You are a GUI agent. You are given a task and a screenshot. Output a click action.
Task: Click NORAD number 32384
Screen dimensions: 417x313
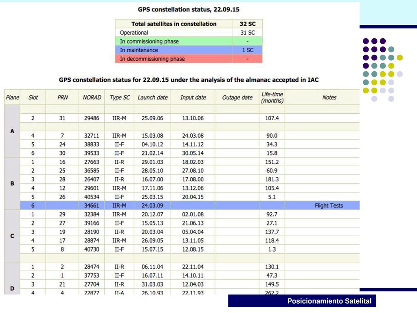pos(92,214)
